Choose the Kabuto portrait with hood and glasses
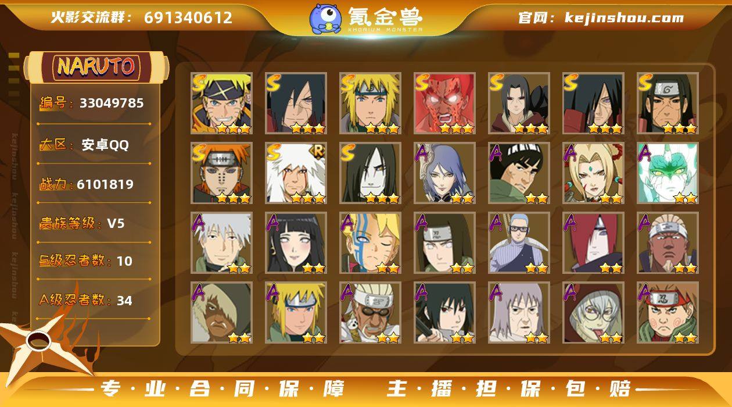This screenshot has height=407, width=732. tap(594, 313)
